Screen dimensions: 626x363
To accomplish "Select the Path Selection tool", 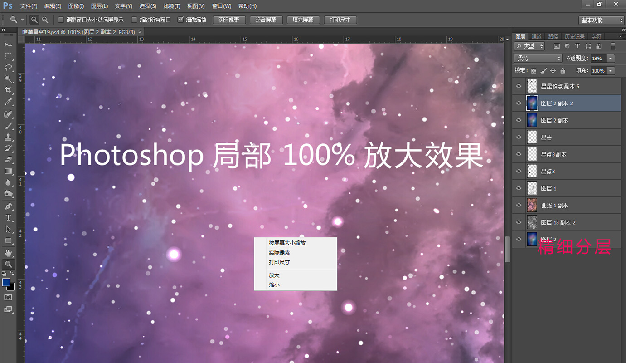I will click(8, 229).
